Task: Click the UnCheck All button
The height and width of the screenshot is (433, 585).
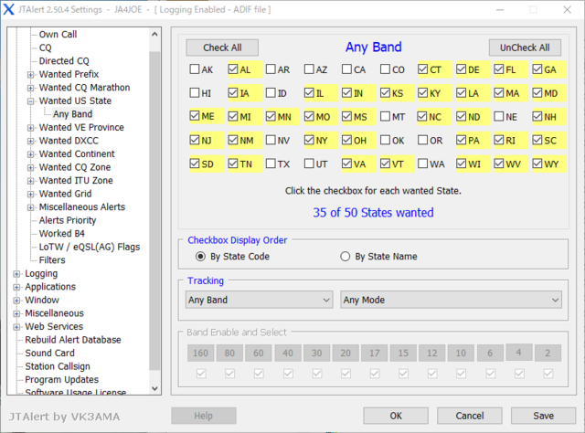Action: click(525, 48)
